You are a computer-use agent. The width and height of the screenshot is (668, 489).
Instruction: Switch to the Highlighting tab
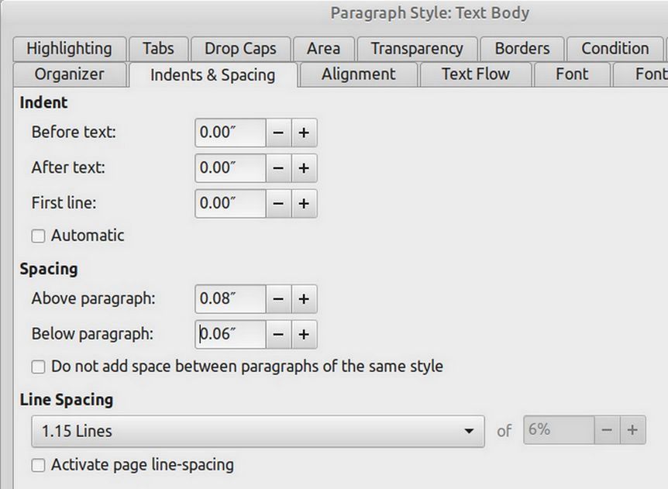pos(68,48)
